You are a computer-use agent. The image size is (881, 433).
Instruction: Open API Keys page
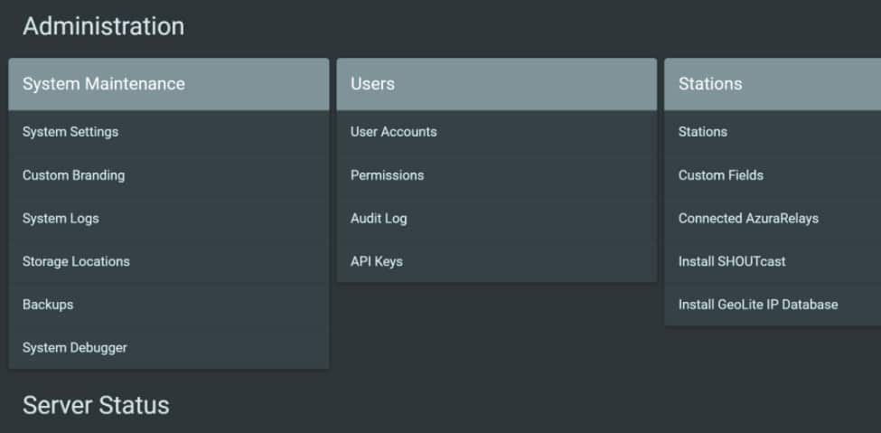pyautogui.click(x=377, y=261)
